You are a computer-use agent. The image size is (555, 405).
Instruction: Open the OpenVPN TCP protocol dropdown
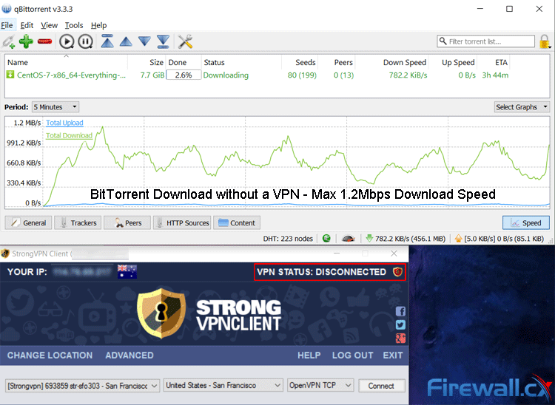(320, 385)
